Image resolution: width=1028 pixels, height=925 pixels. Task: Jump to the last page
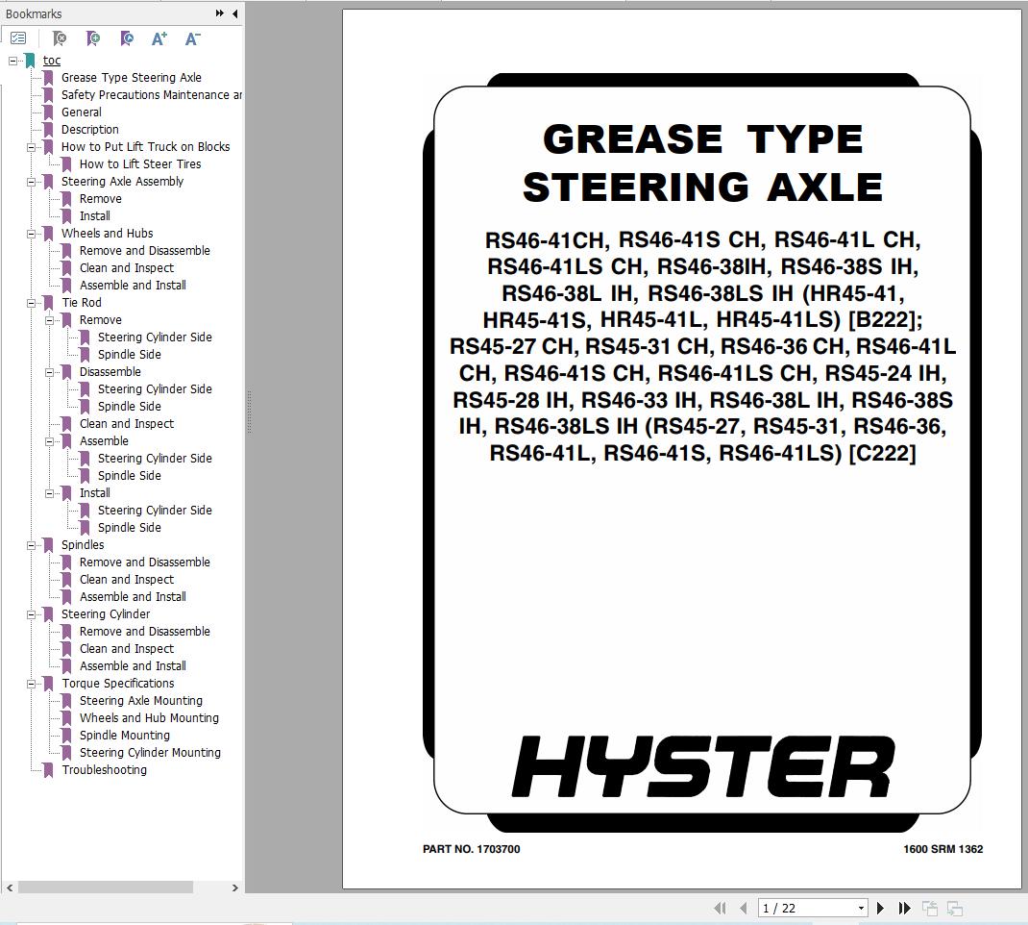click(x=905, y=908)
